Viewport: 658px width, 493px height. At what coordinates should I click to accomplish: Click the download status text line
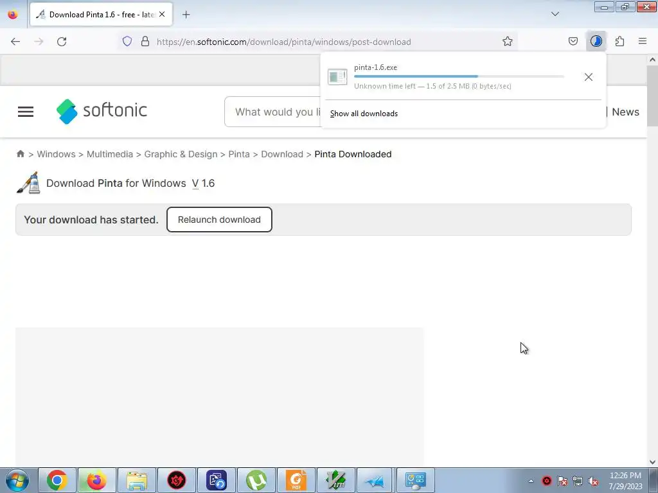[432, 86]
